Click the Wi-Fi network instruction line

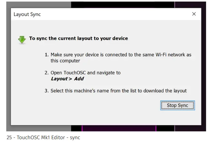point(121,55)
